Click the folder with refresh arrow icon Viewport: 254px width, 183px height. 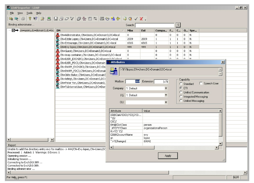tap(16, 19)
